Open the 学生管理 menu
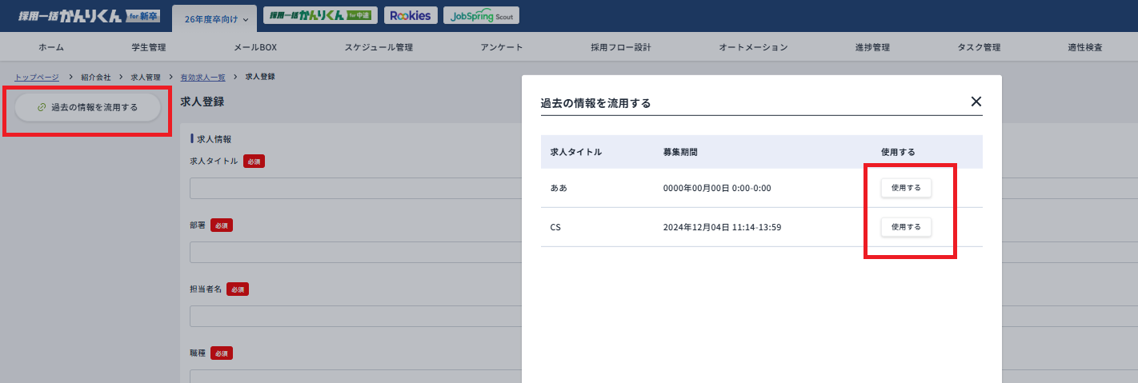Viewport: 1138px width, 383px height. pos(148,47)
